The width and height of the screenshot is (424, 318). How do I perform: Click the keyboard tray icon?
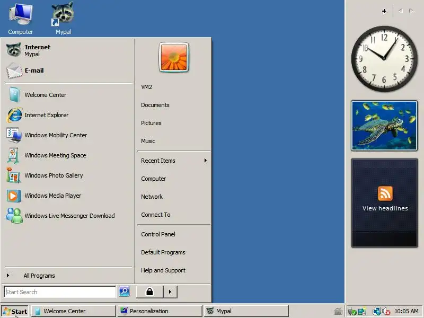click(338, 312)
